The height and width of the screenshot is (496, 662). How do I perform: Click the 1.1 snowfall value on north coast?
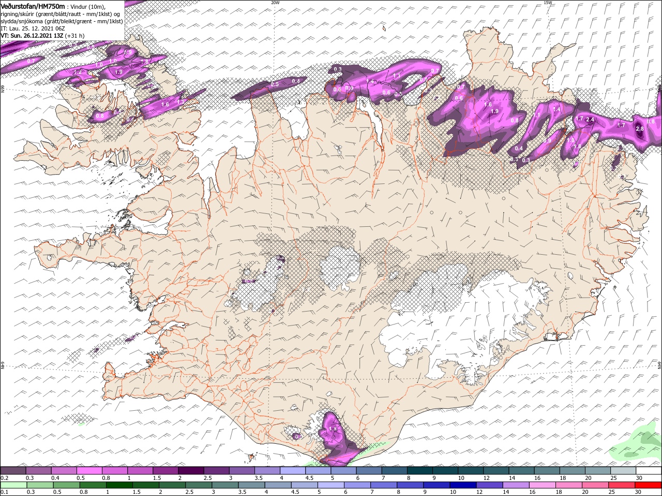click(x=397, y=75)
